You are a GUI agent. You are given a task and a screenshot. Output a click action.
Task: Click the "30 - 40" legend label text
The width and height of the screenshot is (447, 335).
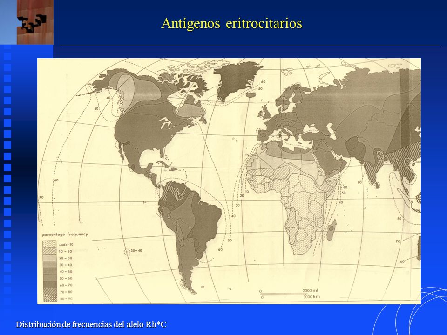[66, 265]
